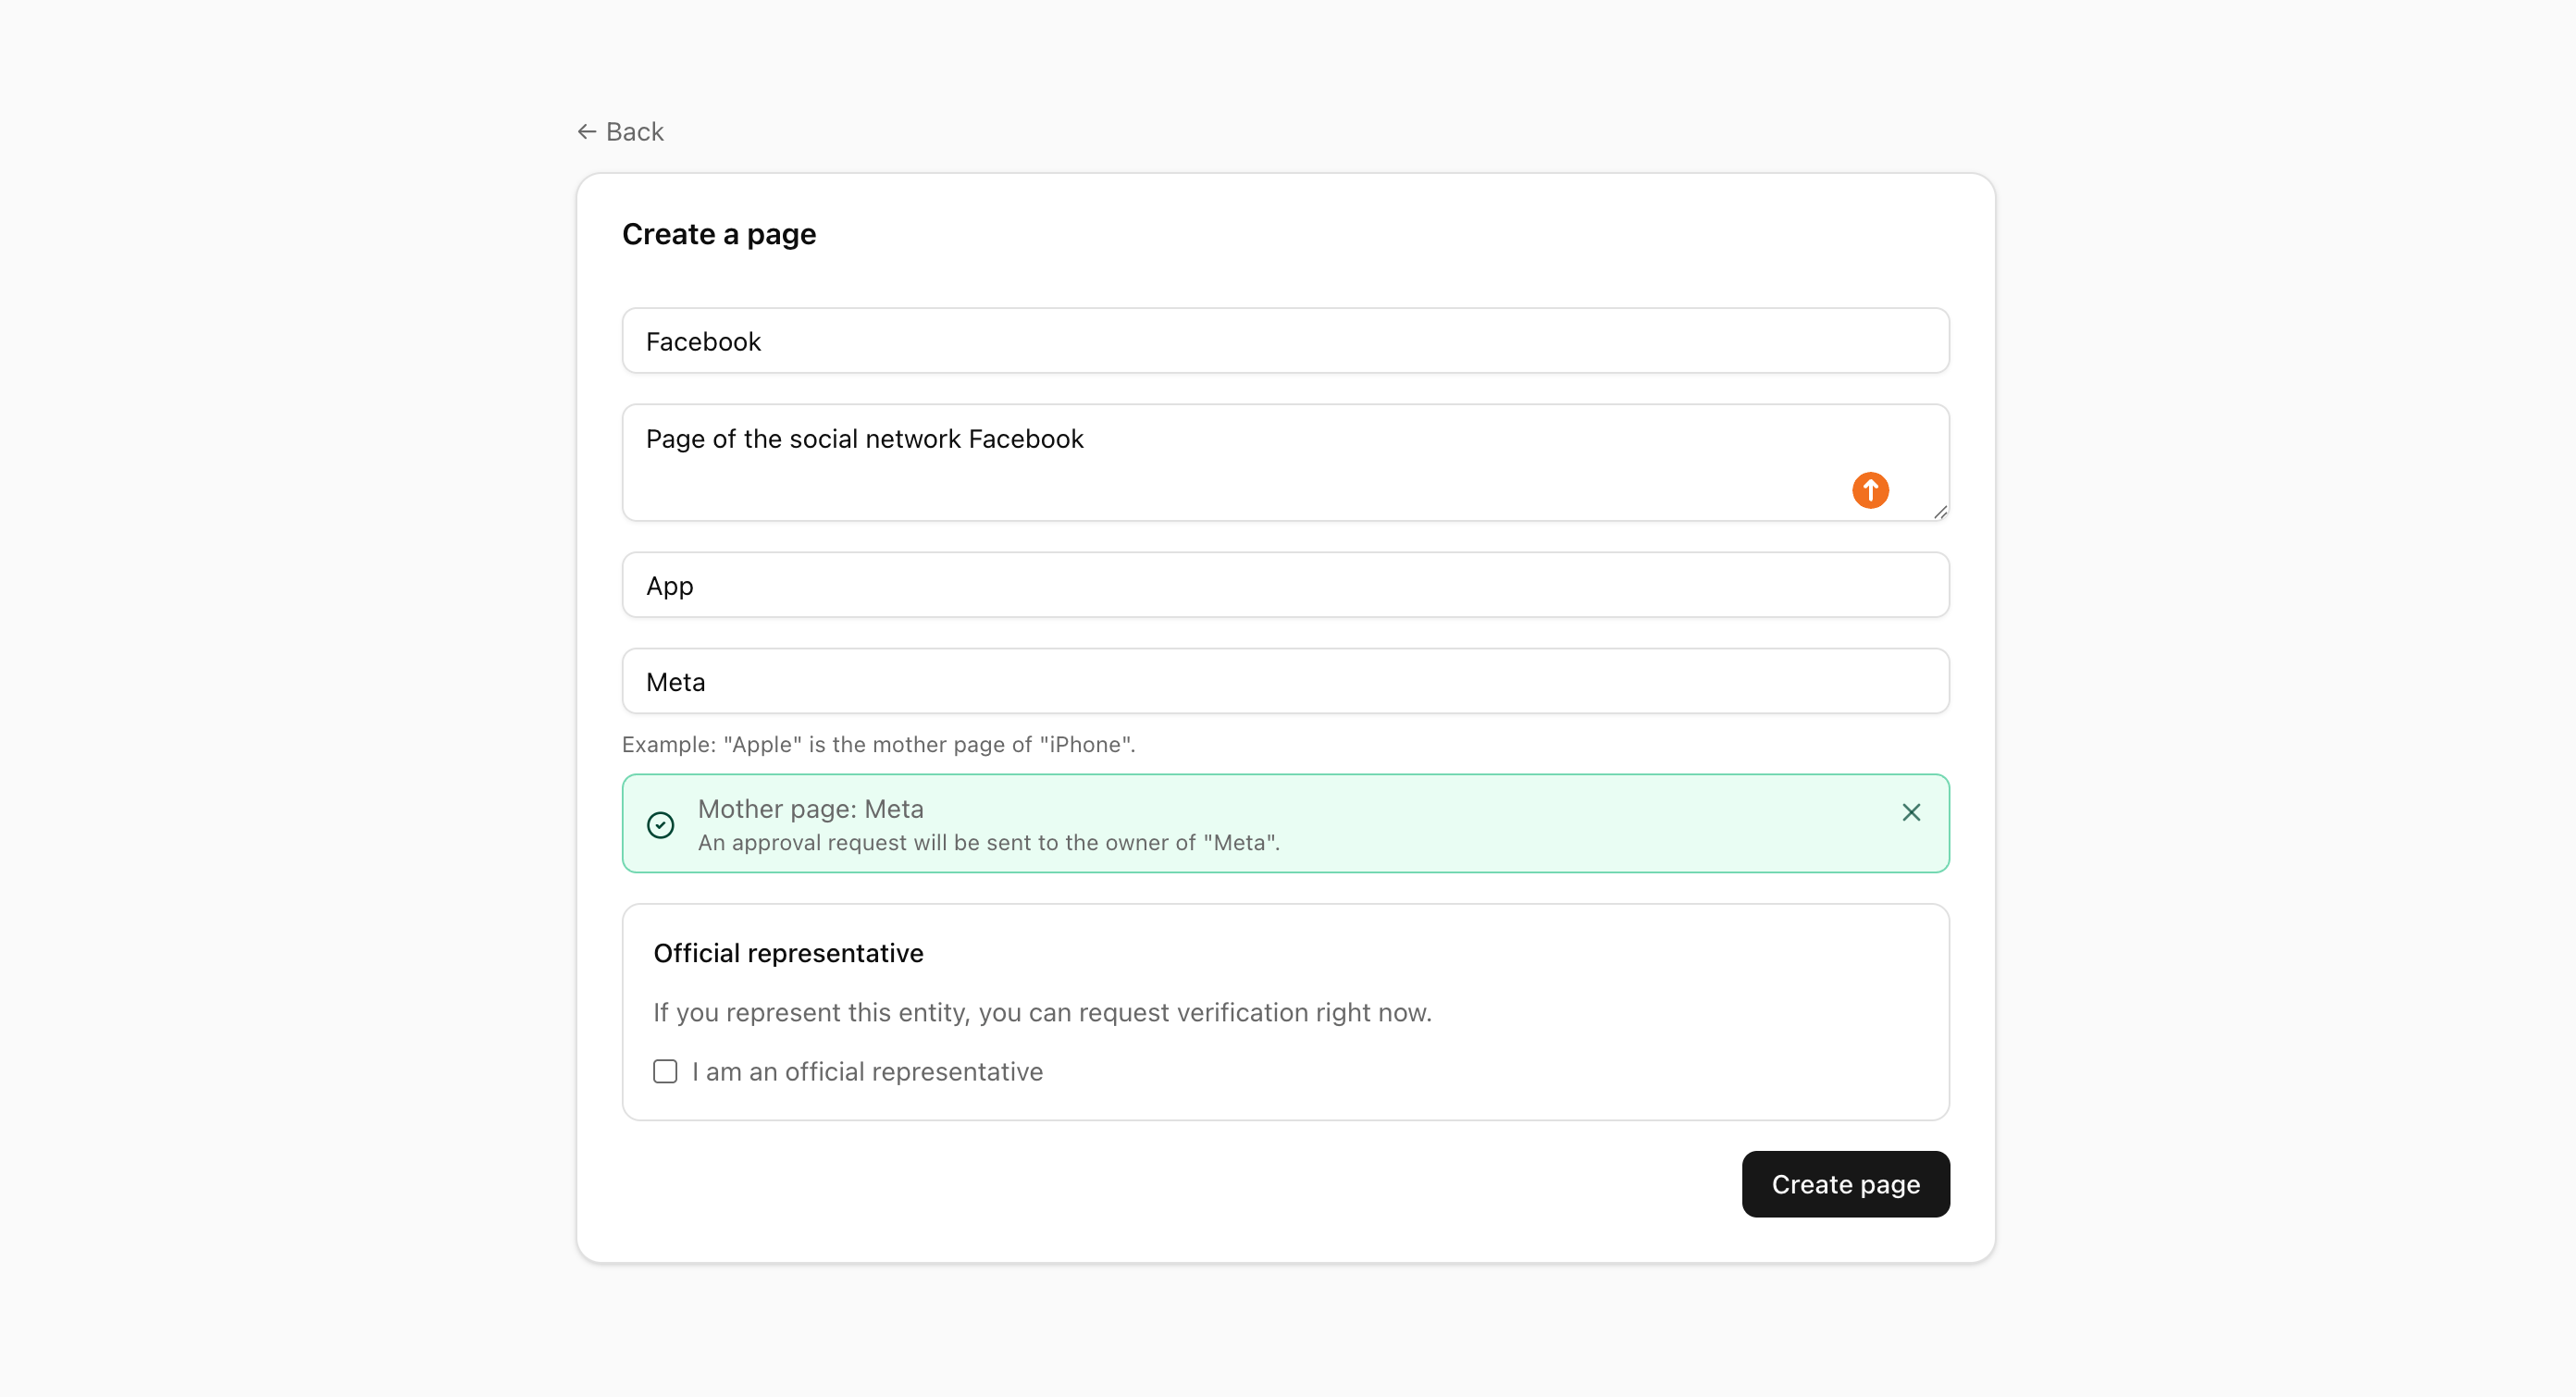Click the "Official representative" section heading

point(788,952)
